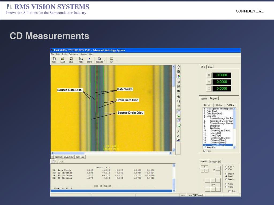Image resolution: width=274 pixels, height=205 pixels.
Task: Click the arrow-with-plus icon in side toolbar
Action: click(178, 131)
